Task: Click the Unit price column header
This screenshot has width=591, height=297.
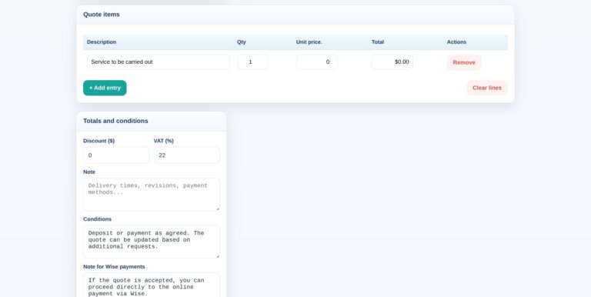Action: coord(309,42)
